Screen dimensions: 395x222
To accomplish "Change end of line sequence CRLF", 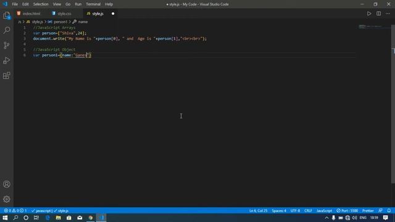I will [x=308, y=211].
